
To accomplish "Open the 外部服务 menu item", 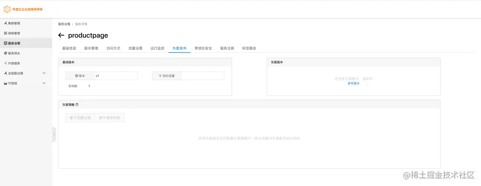I will click(26, 63).
